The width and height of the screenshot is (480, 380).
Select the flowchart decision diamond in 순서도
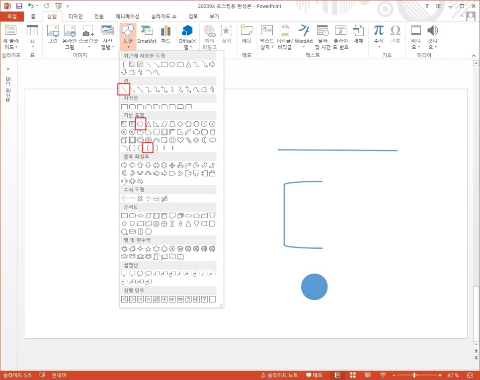140,216
